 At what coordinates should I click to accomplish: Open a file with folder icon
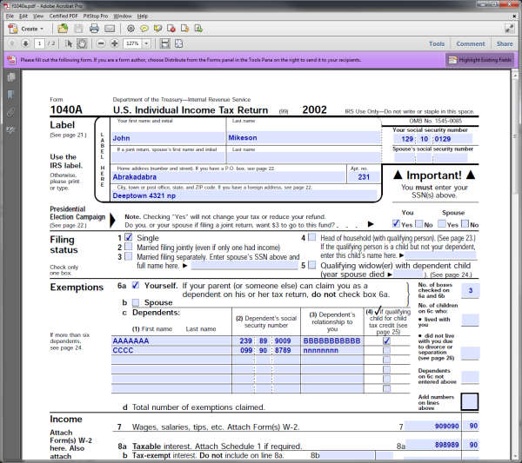63,29
